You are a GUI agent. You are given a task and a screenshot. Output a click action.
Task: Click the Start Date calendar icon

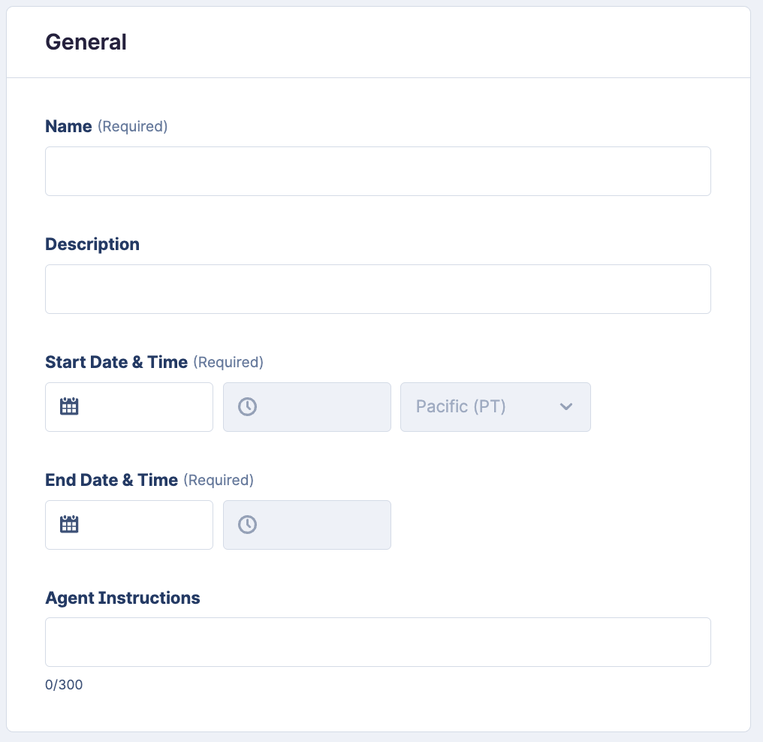pyautogui.click(x=69, y=407)
